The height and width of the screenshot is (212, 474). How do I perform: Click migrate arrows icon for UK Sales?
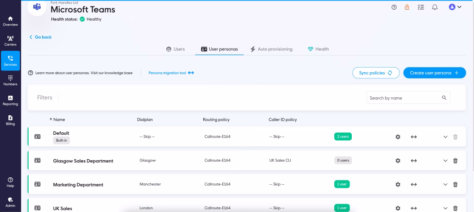click(414, 208)
